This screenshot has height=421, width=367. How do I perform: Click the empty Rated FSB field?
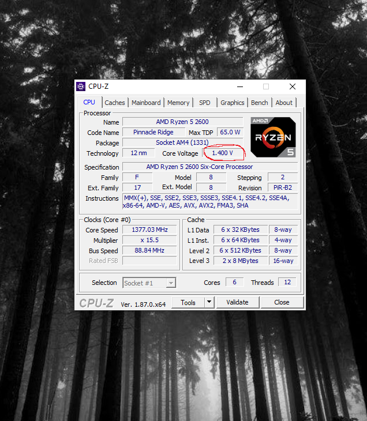[149, 261]
